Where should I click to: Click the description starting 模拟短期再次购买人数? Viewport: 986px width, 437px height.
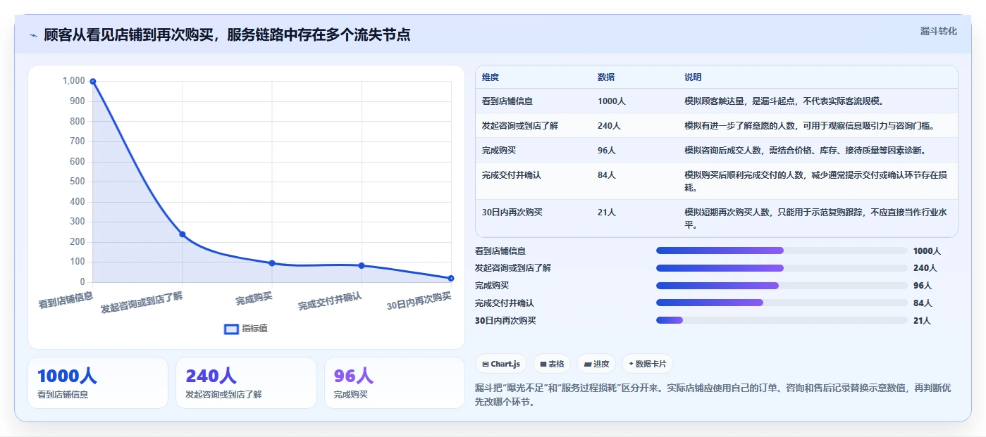click(815, 218)
